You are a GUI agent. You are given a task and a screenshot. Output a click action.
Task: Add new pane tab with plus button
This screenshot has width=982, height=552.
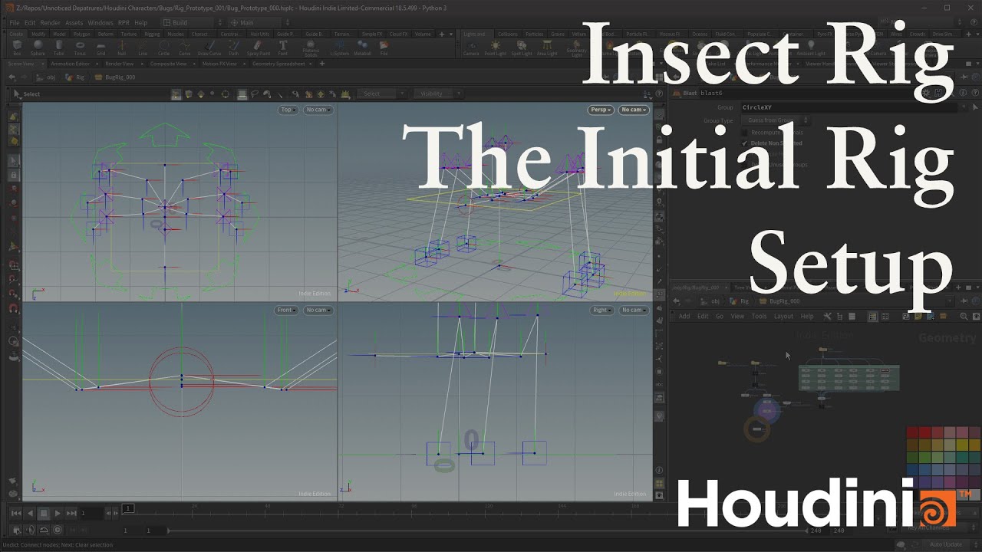322,64
